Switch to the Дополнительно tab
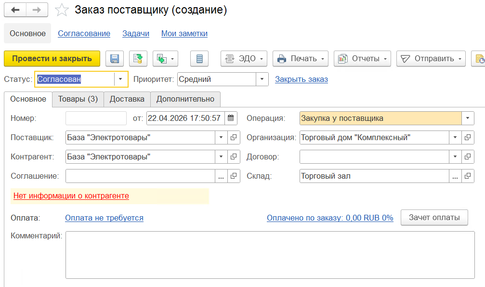This screenshot has width=485, height=287. [x=185, y=99]
